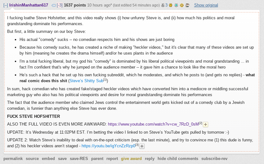Click the yellow diamond-shaped award icon
This screenshot has height=164, width=264.
point(182,5)
